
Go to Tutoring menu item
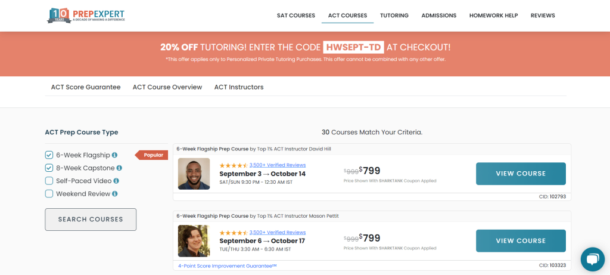click(x=394, y=16)
